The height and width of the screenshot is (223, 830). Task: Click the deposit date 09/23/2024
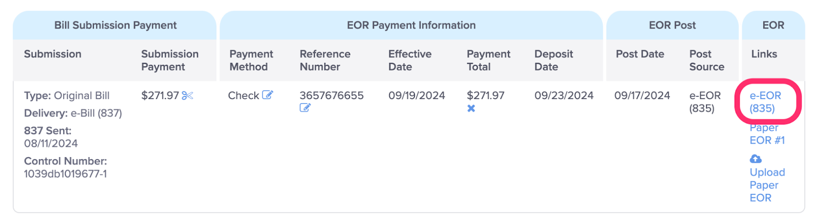(x=564, y=95)
